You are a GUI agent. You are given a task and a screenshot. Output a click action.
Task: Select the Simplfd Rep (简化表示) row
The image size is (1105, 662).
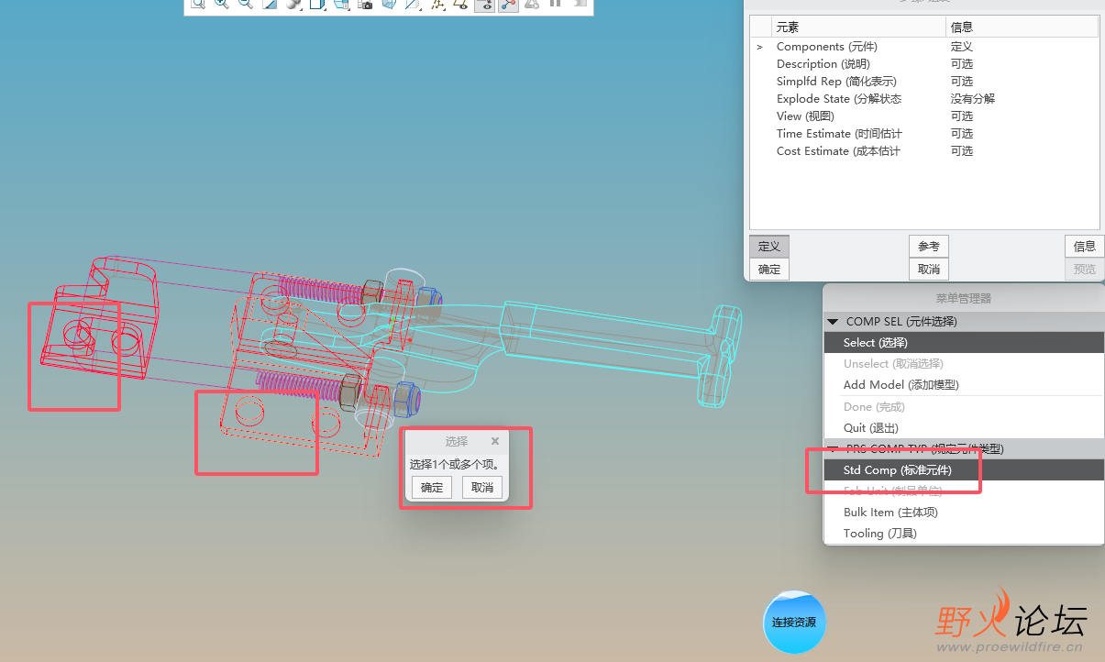924,82
